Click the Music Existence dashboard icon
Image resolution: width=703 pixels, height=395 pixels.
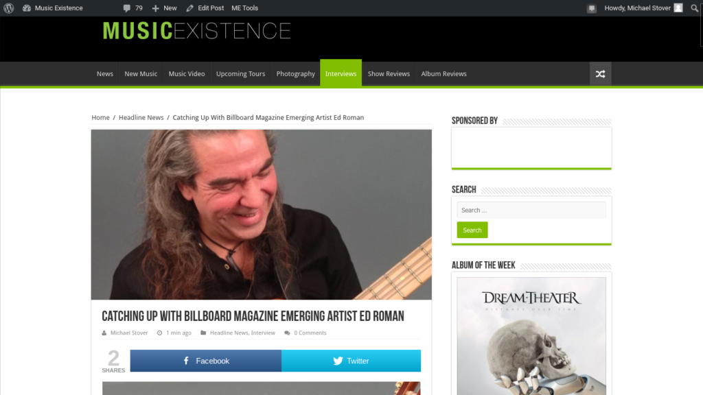click(27, 8)
